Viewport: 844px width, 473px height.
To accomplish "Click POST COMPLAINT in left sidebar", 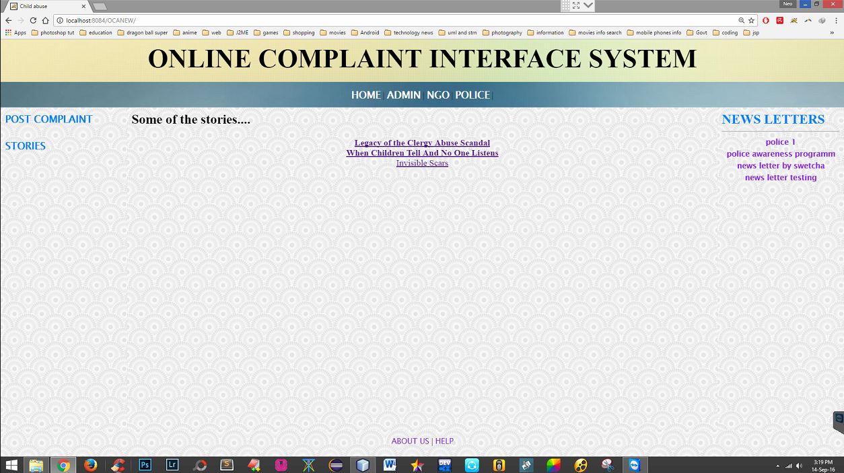I will (x=48, y=119).
